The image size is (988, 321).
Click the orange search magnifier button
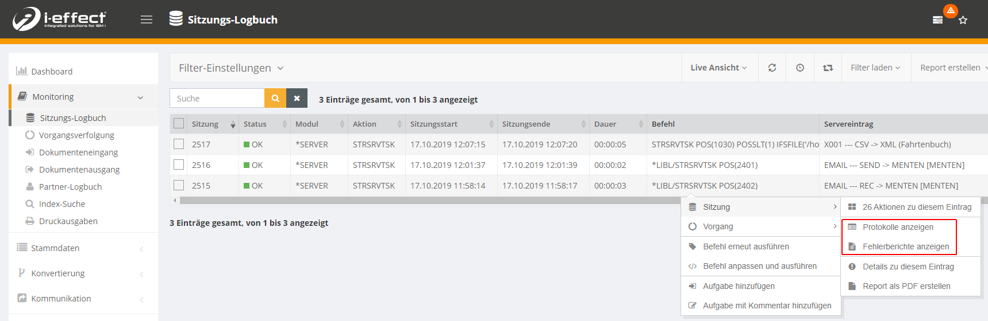click(275, 98)
